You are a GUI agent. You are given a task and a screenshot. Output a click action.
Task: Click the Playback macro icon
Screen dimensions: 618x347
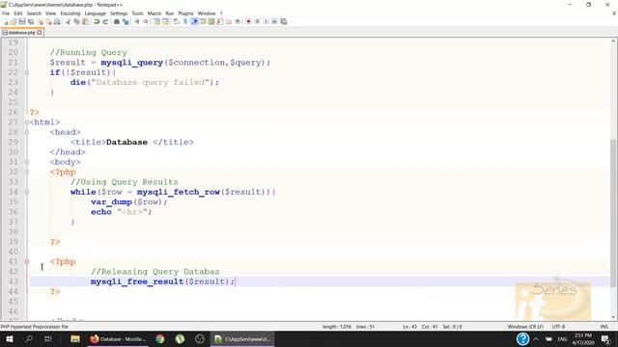(266, 21)
